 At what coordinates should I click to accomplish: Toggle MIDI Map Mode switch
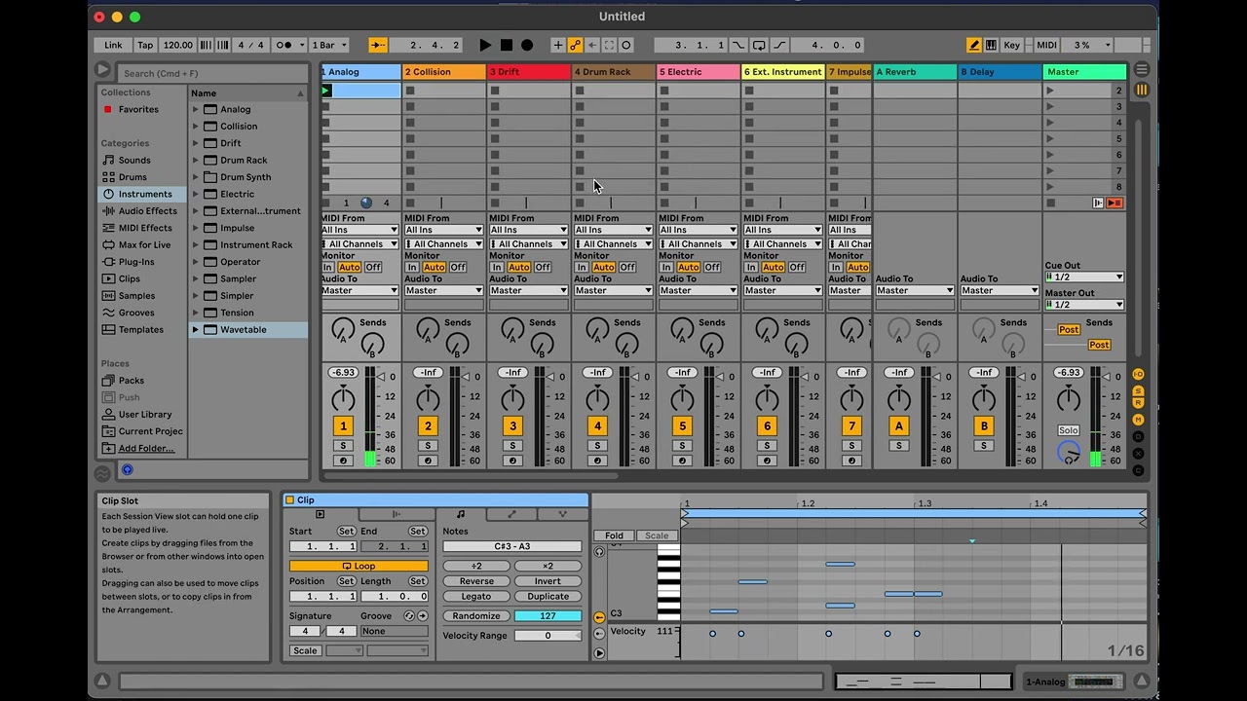click(x=1046, y=45)
